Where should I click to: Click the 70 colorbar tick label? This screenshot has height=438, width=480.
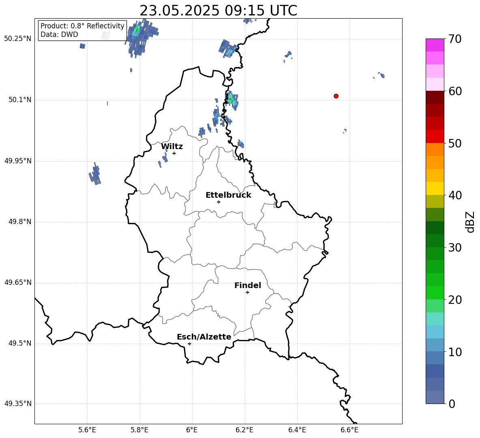tap(455, 39)
